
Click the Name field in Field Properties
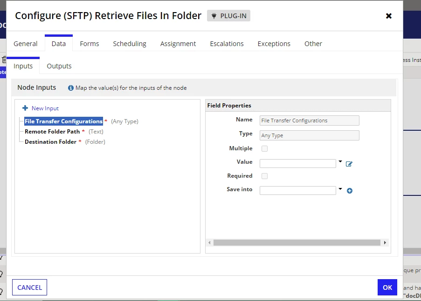click(309, 120)
